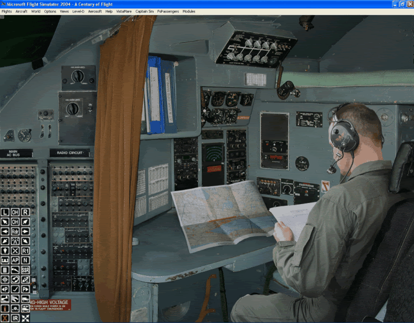Screen dimensions: 414x323
Task: Click the RADIO CIRCUIT label plate
Action: (x=69, y=153)
